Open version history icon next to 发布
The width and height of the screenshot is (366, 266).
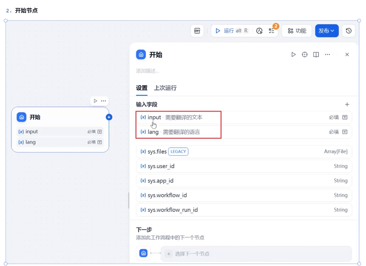click(x=349, y=31)
